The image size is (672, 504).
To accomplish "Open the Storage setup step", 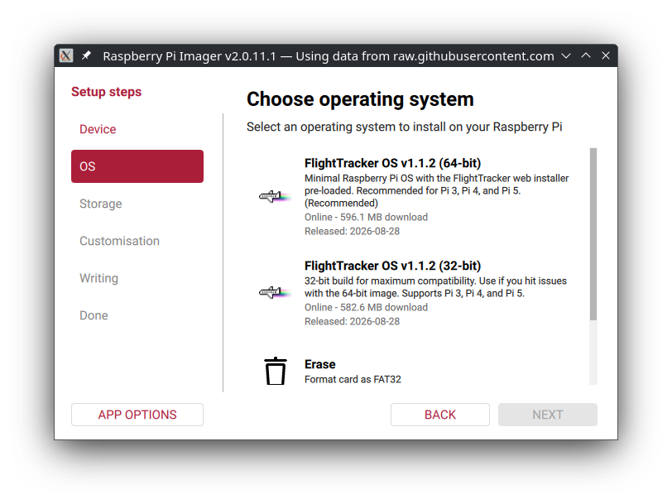I will point(137,204).
